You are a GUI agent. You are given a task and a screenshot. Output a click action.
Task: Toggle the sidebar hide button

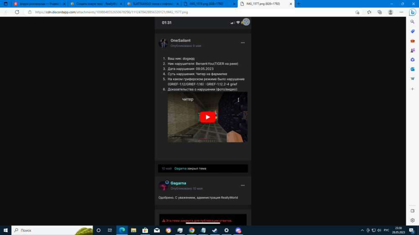(412, 211)
